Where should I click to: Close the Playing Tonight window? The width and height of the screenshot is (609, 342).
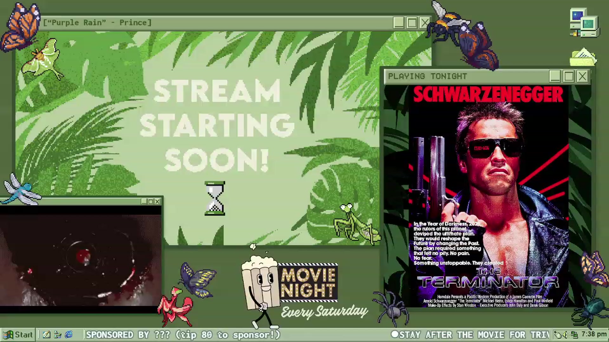click(582, 76)
